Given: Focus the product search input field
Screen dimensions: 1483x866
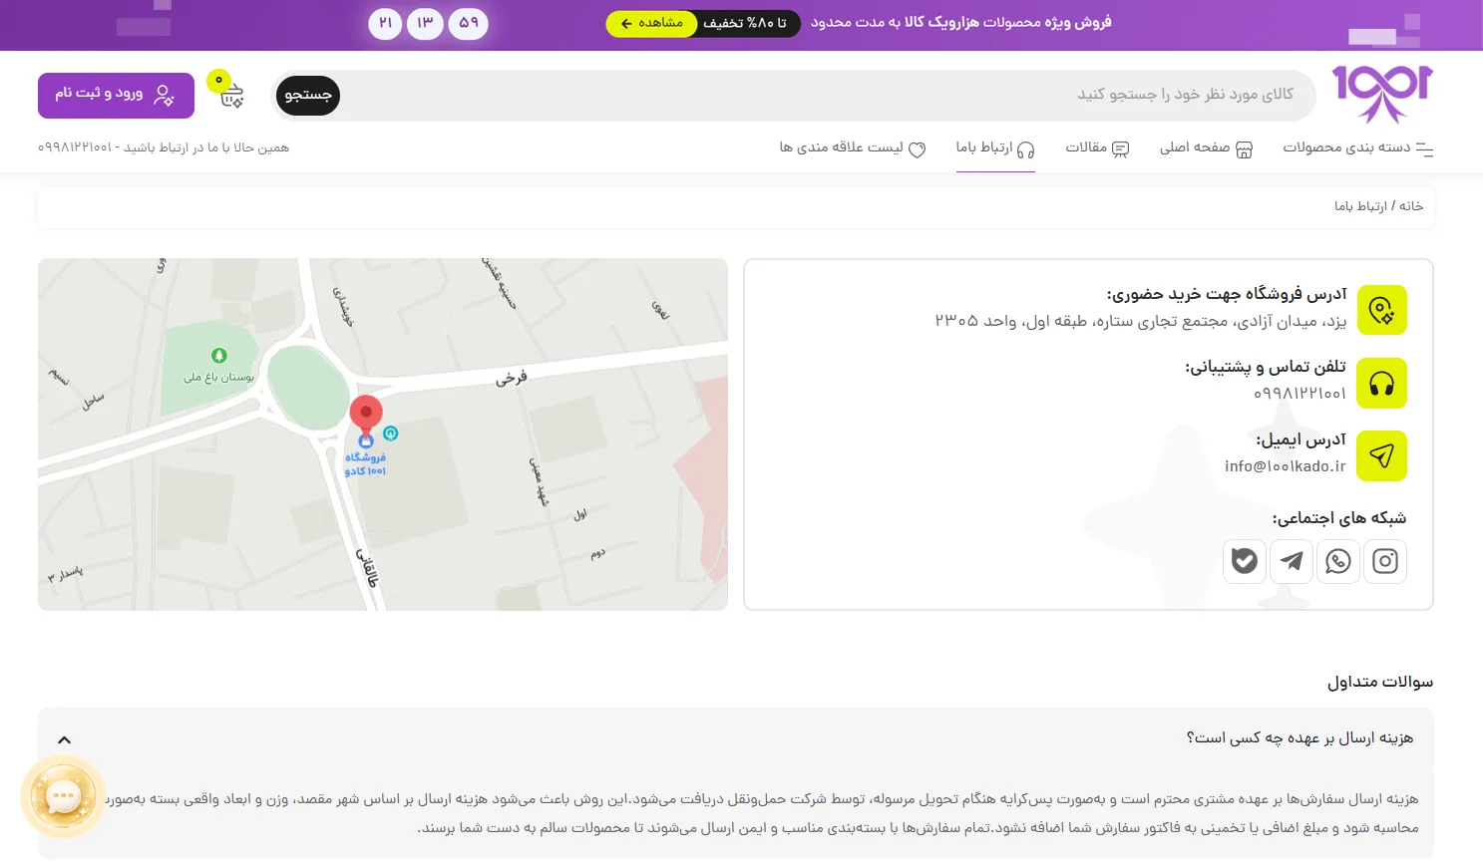Looking at the screenshot, I should coord(828,95).
